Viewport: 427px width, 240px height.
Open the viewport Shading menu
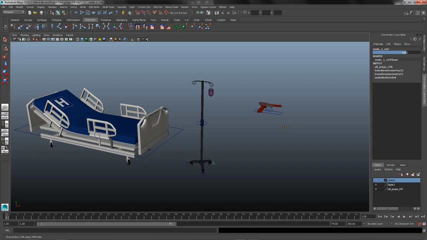point(24,35)
